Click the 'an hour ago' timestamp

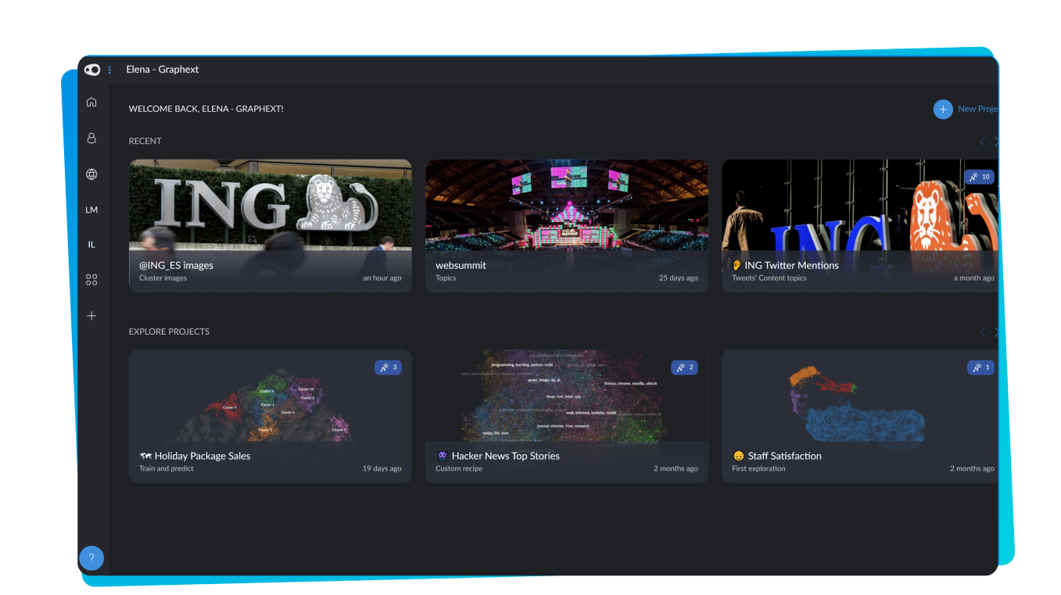(382, 278)
